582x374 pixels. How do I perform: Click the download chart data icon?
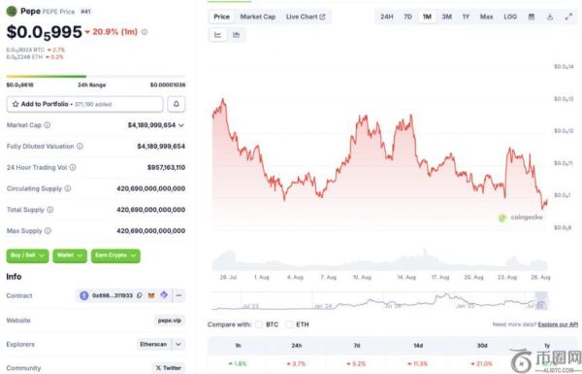click(550, 17)
